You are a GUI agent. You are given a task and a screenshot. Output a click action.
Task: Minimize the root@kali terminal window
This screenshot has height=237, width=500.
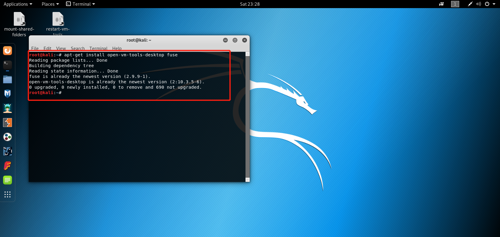pos(225,40)
